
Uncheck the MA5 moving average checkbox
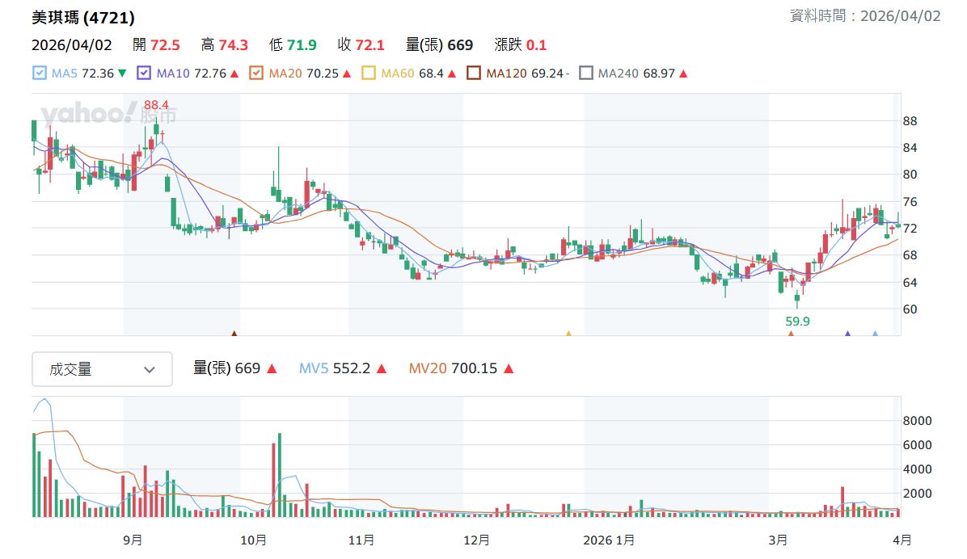(x=39, y=74)
